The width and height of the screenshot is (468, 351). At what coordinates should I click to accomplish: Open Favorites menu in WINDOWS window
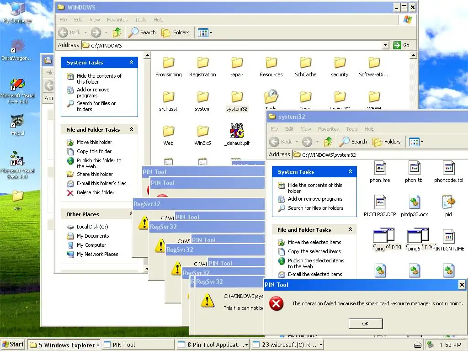pyautogui.click(x=117, y=20)
